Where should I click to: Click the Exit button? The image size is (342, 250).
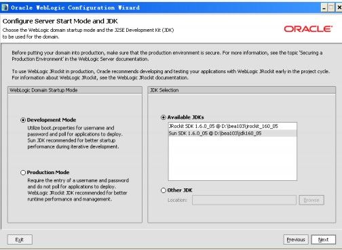(20, 240)
